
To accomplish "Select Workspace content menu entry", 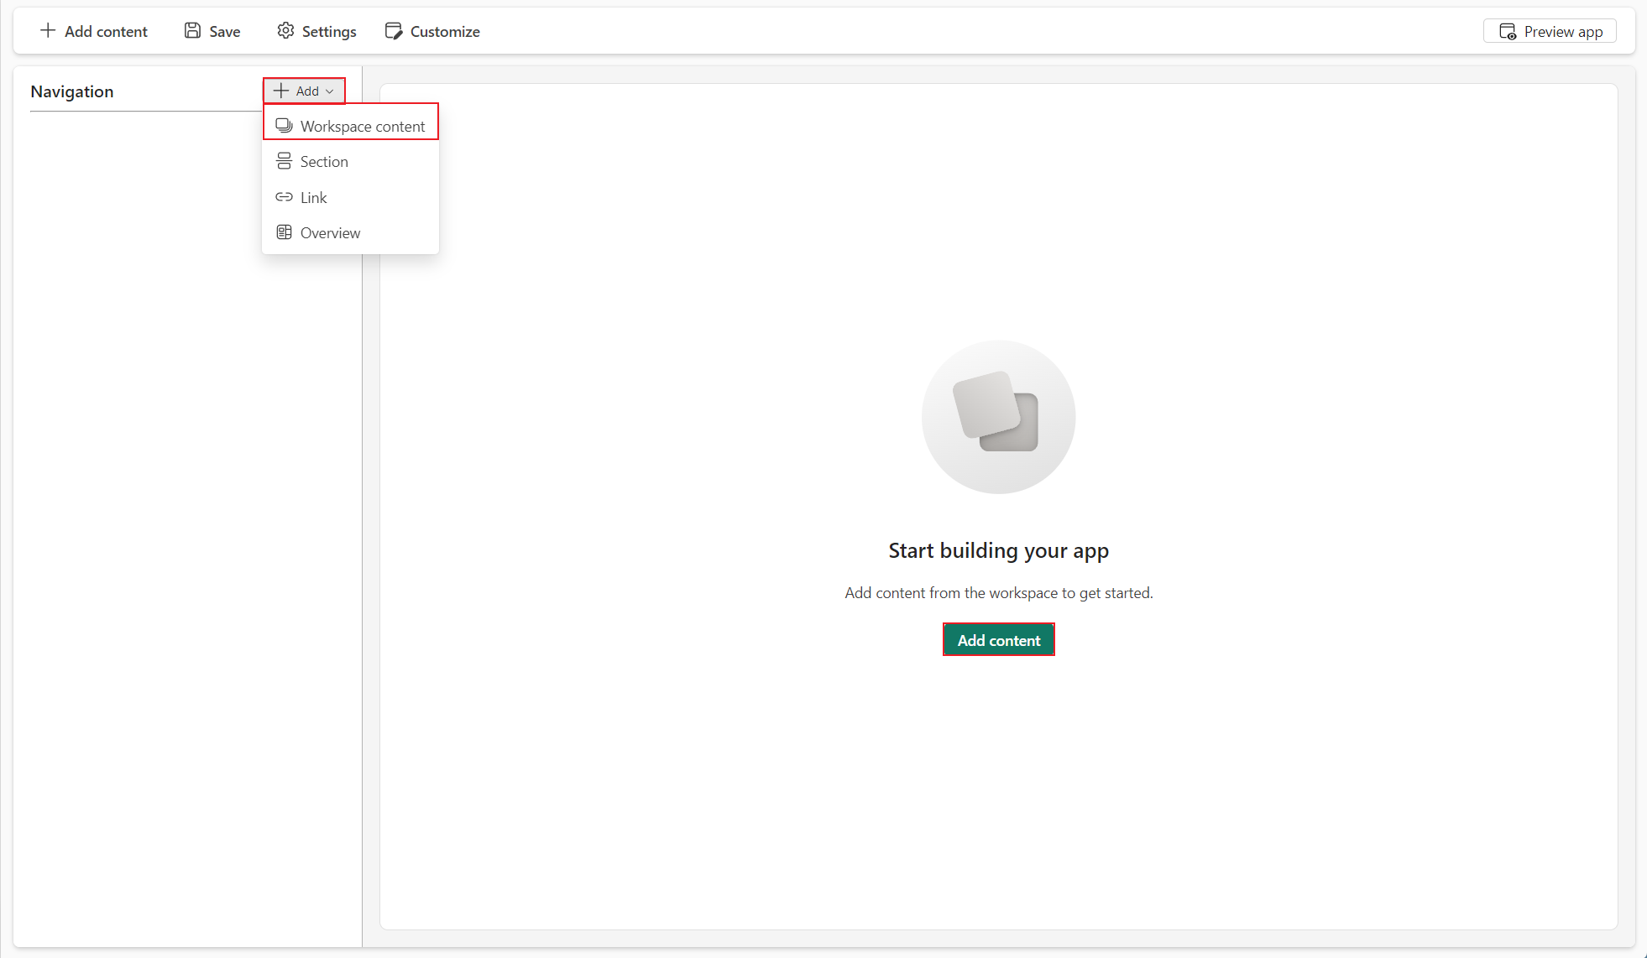I will [x=363, y=127].
